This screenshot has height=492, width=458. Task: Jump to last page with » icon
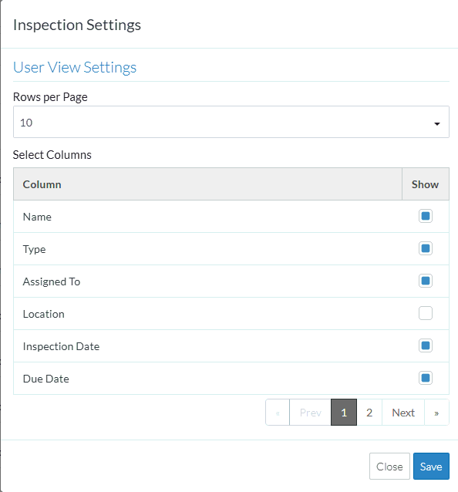[436, 413]
